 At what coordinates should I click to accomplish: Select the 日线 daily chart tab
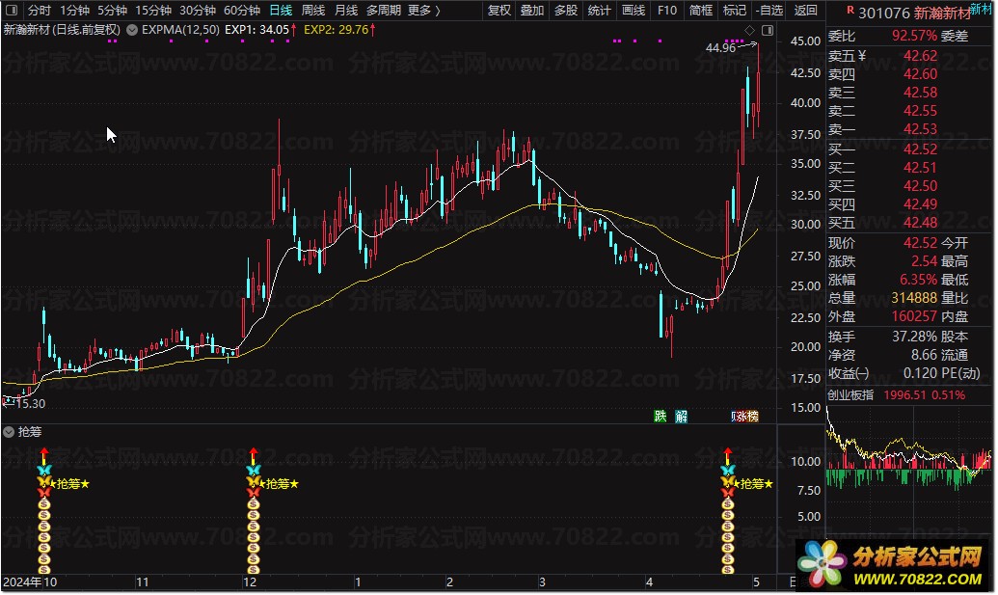coord(281,11)
